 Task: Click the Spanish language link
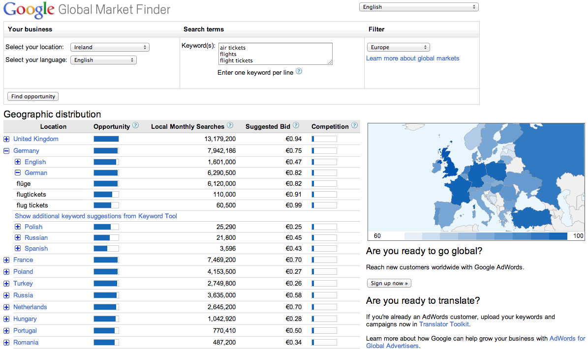coord(36,249)
